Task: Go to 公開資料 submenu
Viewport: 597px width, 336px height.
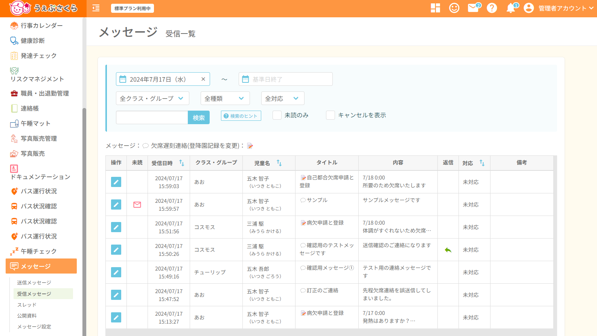Action: coord(27,316)
